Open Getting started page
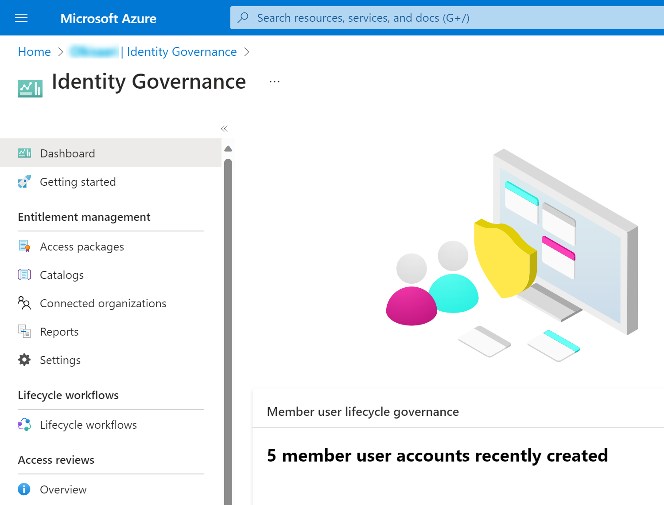 pyautogui.click(x=111, y=181)
